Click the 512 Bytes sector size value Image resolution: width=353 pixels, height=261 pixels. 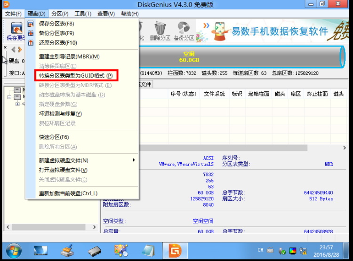coord(321,199)
